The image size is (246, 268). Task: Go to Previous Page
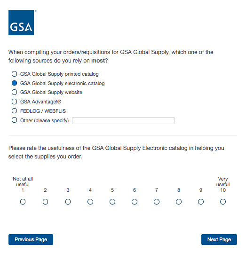(31, 239)
